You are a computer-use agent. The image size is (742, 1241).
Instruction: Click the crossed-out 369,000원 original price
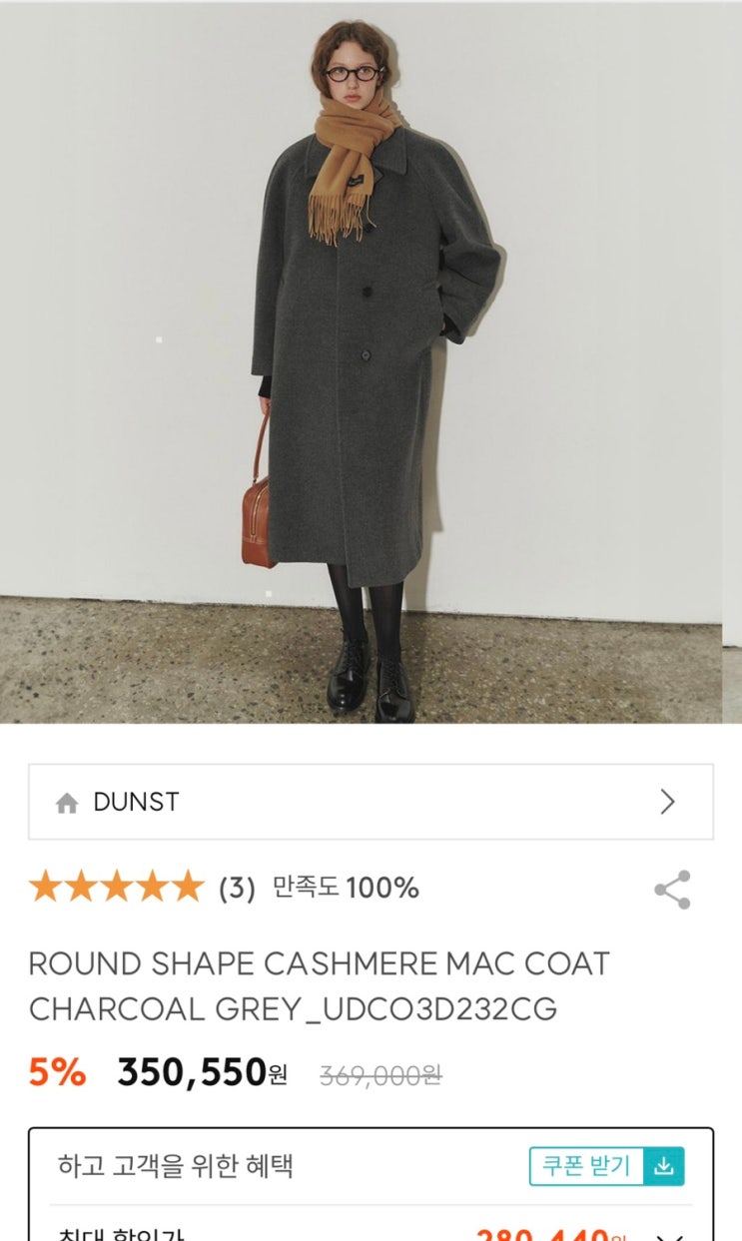(x=380, y=1075)
